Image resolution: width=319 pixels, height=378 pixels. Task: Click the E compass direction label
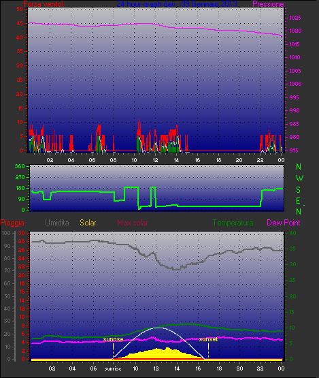coord(299,201)
